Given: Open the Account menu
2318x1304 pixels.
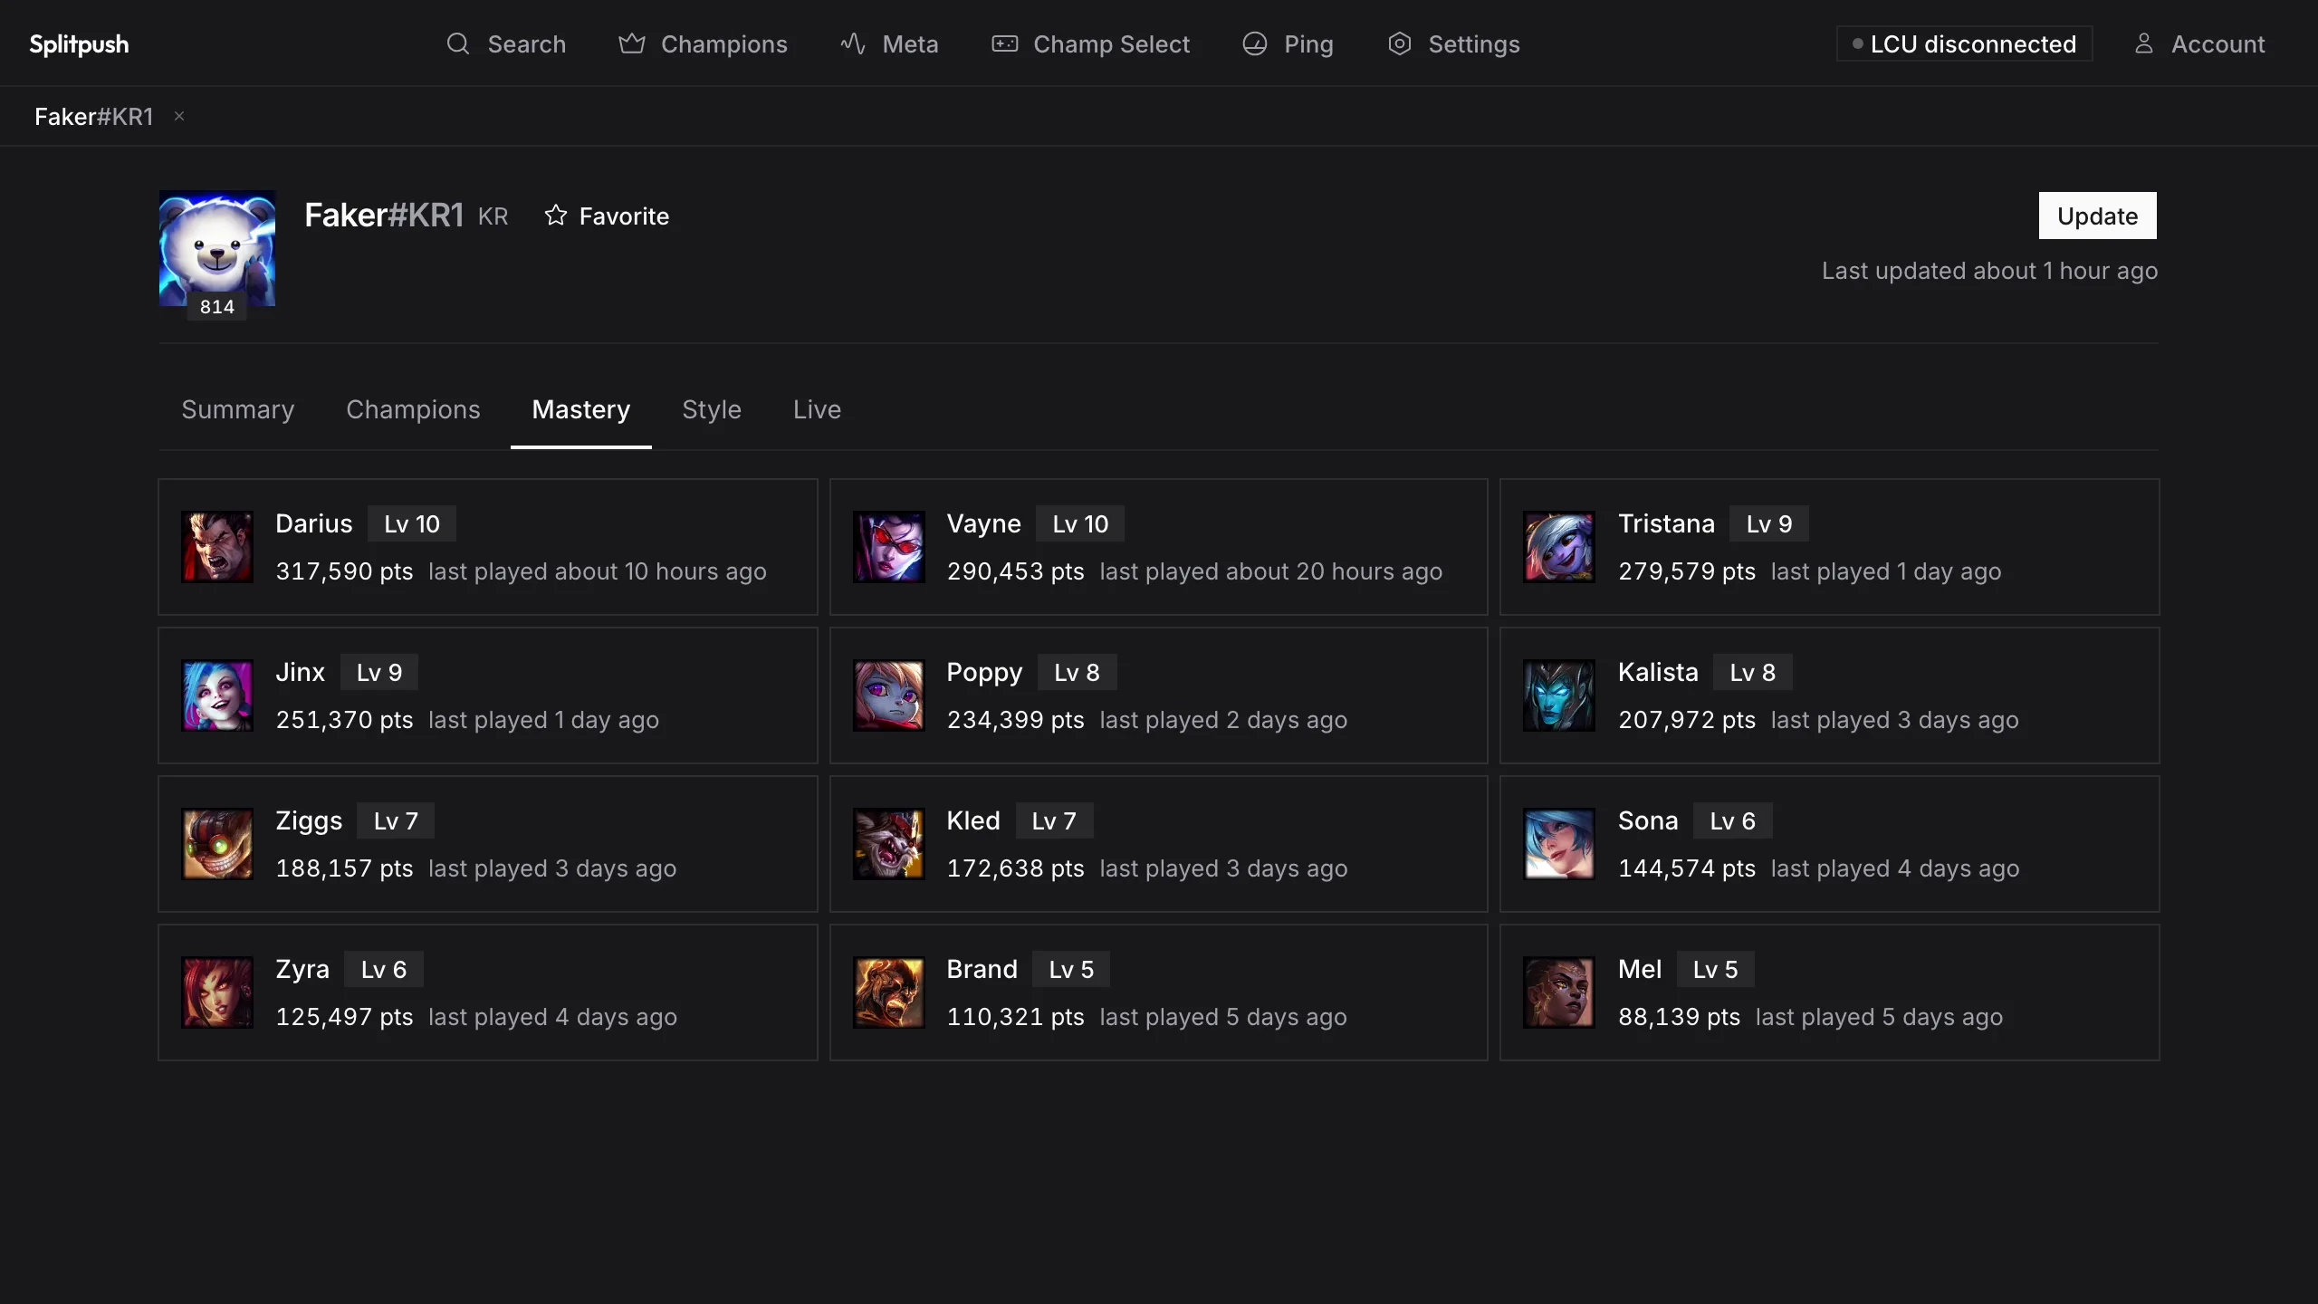Looking at the screenshot, I should (x=2200, y=43).
